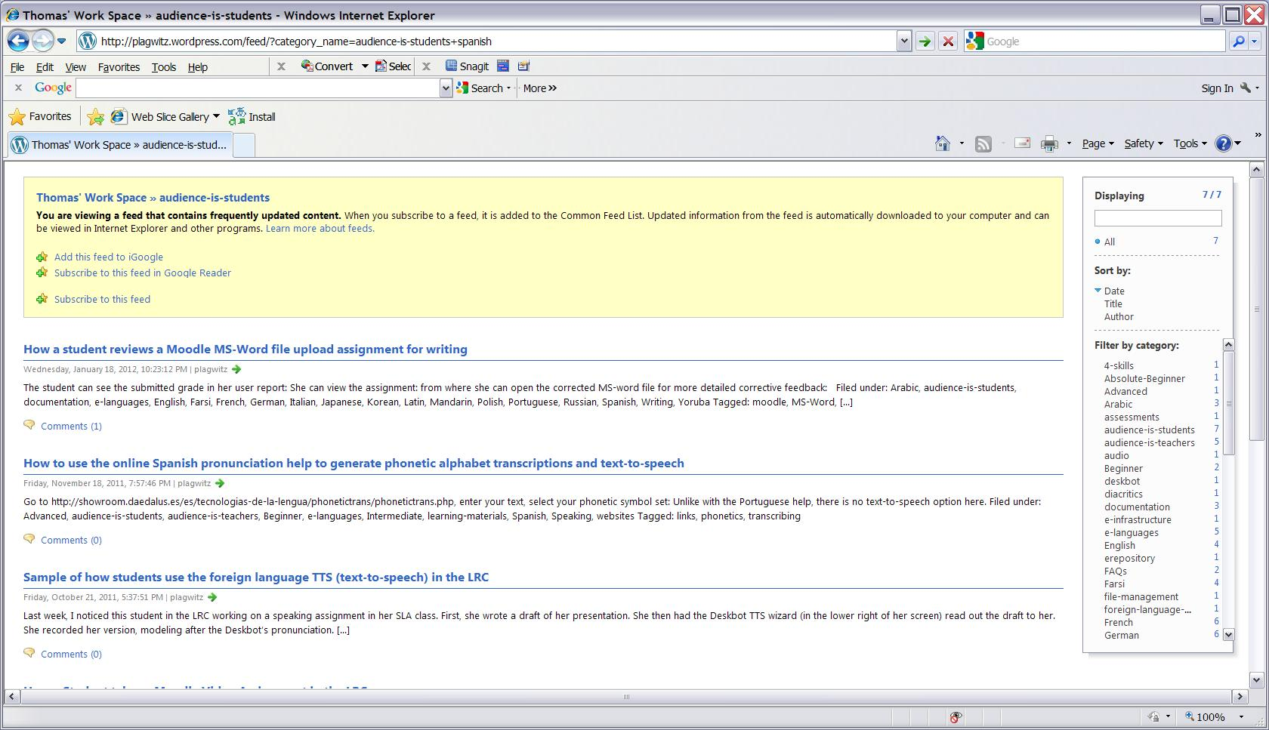1269x730 pixels.
Task: Sort the feed by Author
Action: 1118,316
